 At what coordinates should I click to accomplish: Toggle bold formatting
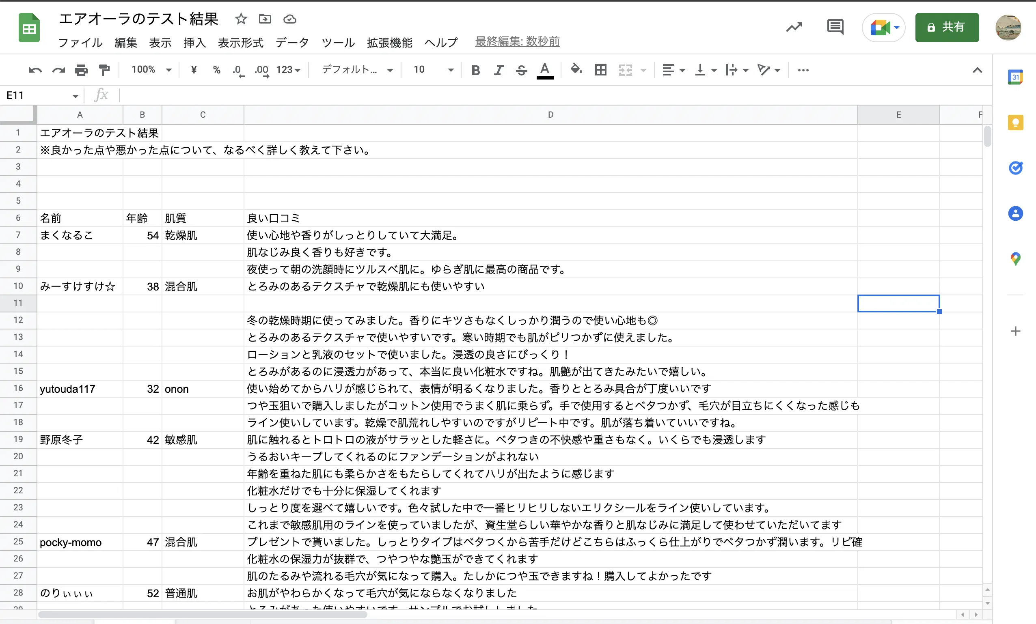coord(475,70)
